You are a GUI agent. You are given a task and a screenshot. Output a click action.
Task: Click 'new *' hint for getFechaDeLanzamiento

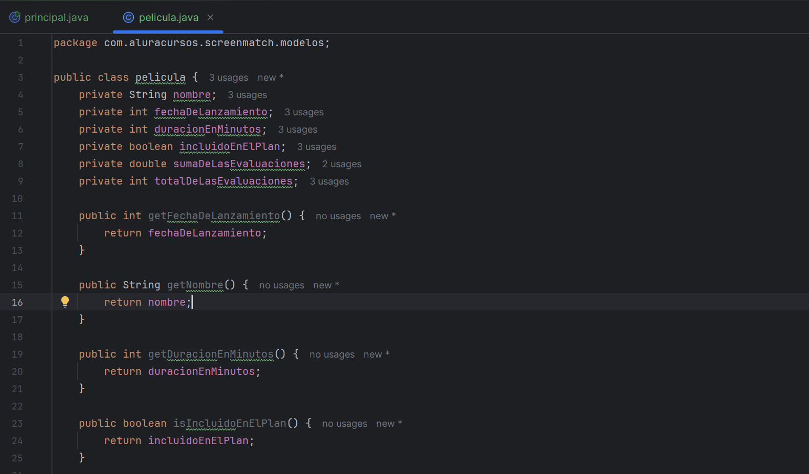click(383, 216)
